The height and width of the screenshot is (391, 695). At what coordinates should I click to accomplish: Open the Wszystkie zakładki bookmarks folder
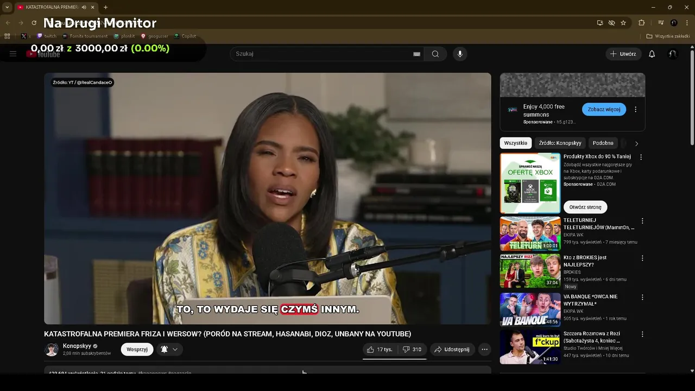tap(668, 36)
